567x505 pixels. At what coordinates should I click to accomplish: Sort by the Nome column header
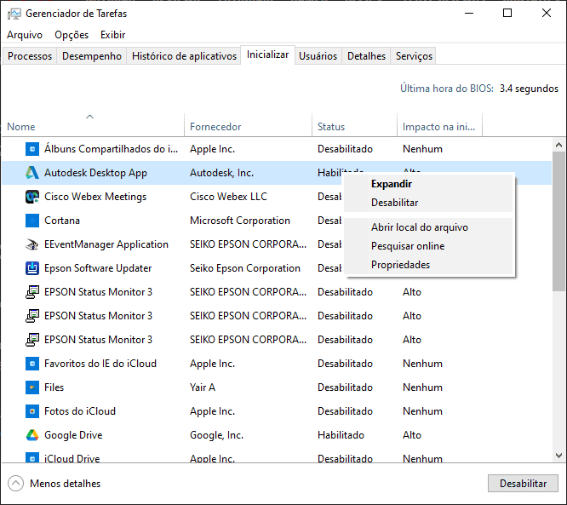tap(93, 125)
